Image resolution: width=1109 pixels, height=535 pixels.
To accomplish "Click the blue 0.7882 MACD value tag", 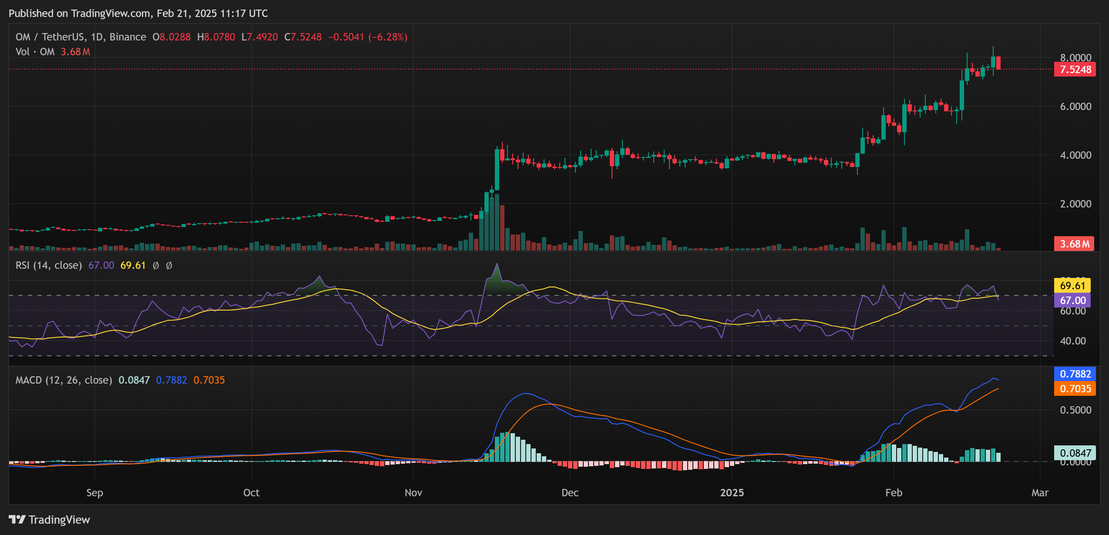I will tap(1075, 374).
